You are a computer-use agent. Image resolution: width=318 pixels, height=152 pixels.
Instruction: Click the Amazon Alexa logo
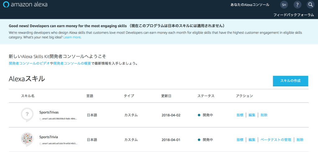[x=25, y=5]
